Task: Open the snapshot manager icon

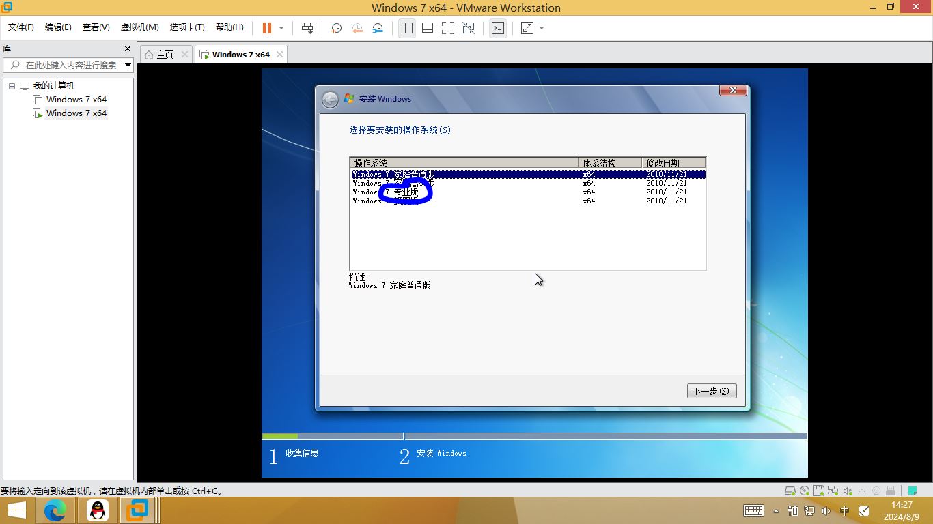Action: tap(378, 28)
